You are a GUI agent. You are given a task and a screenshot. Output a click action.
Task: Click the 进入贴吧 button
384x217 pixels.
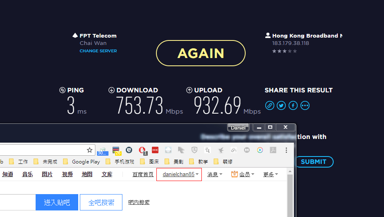pyautogui.click(x=57, y=202)
